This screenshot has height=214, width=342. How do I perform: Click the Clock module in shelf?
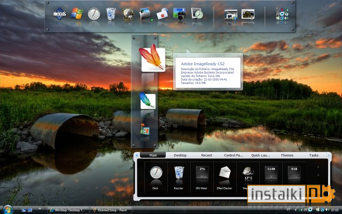pyautogui.click(x=156, y=178)
